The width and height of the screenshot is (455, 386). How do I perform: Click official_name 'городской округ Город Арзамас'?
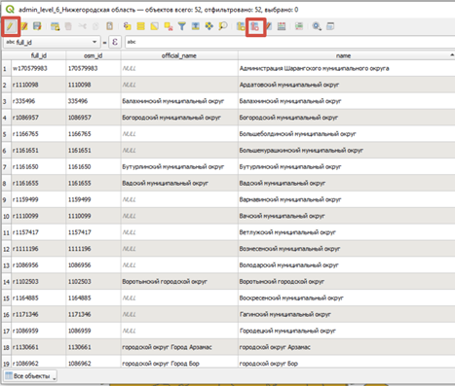click(179, 347)
